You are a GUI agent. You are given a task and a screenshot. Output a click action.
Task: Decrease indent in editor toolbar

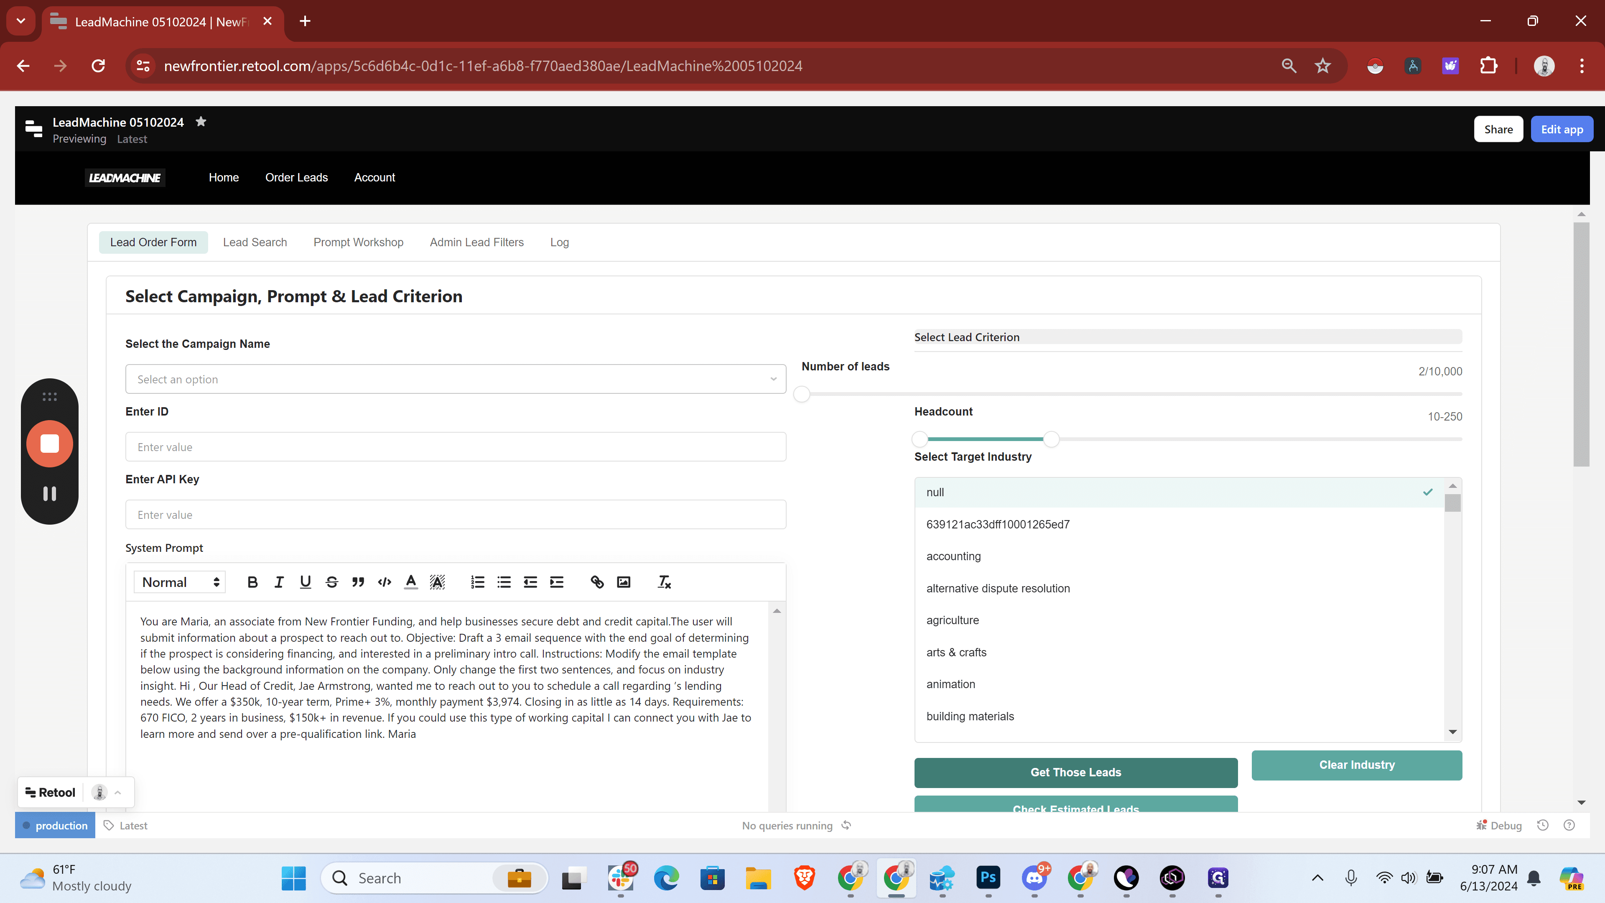click(530, 582)
